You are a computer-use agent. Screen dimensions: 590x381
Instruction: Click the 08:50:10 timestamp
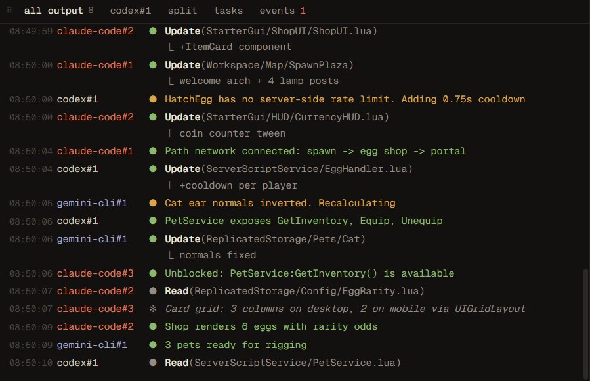click(31, 363)
